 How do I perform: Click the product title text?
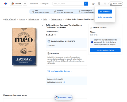coord(64,26)
